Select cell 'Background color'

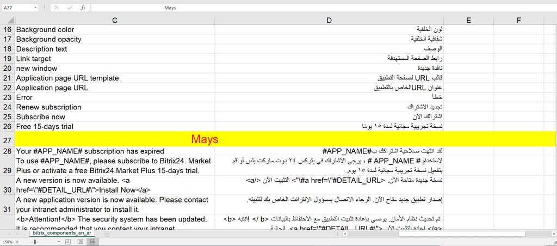[115, 29]
